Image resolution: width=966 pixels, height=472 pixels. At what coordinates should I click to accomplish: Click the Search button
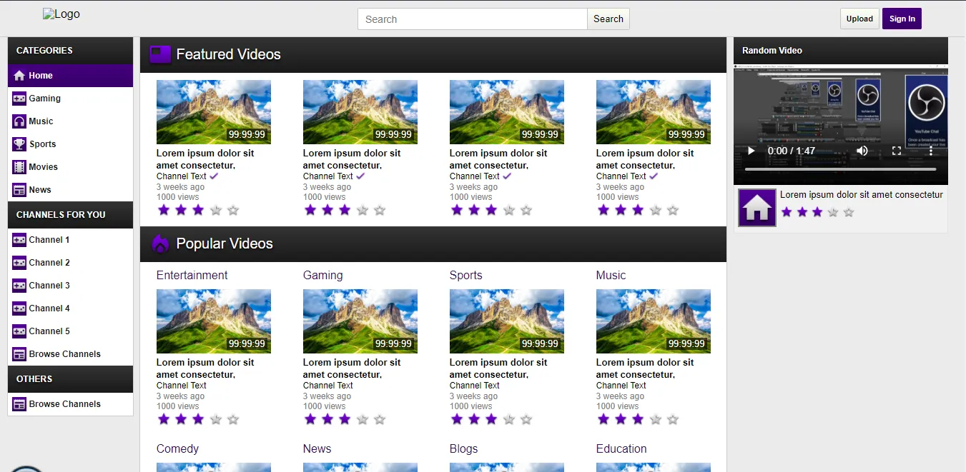pos(608,19)
